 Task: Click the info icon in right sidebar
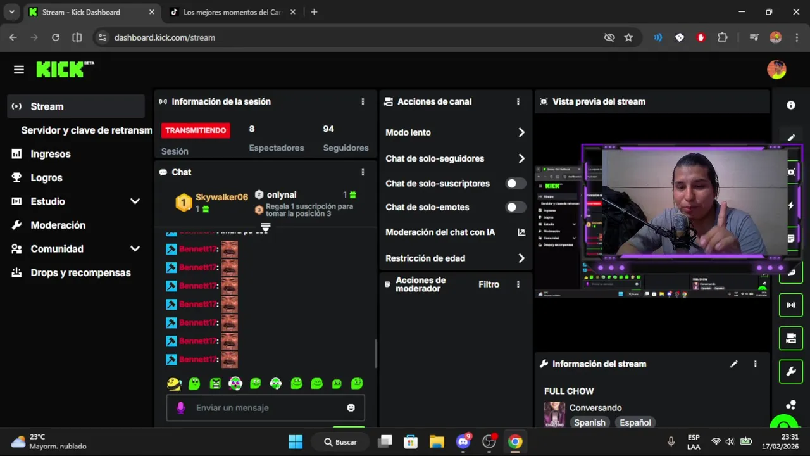pyautogui.click(x=791, y=105)
